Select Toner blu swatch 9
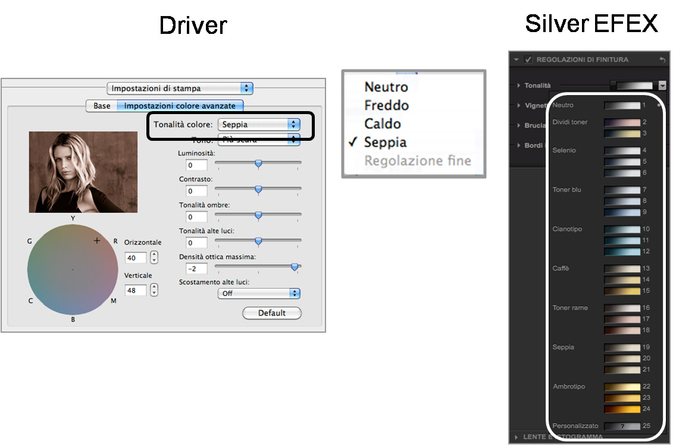The image size is (673, 445). [x=622, y=212]
